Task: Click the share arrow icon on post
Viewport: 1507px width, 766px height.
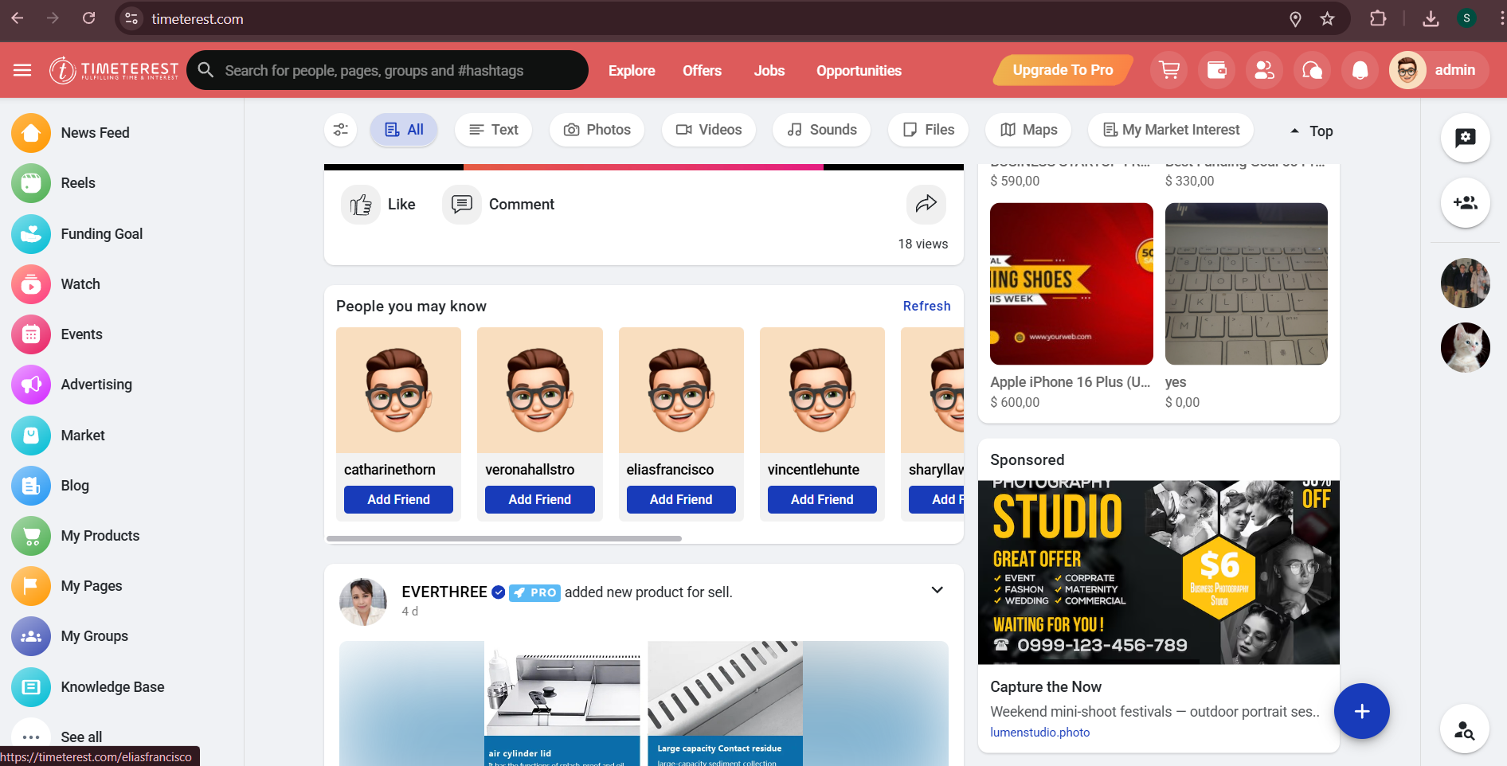Action: click(x=926, y=205)
